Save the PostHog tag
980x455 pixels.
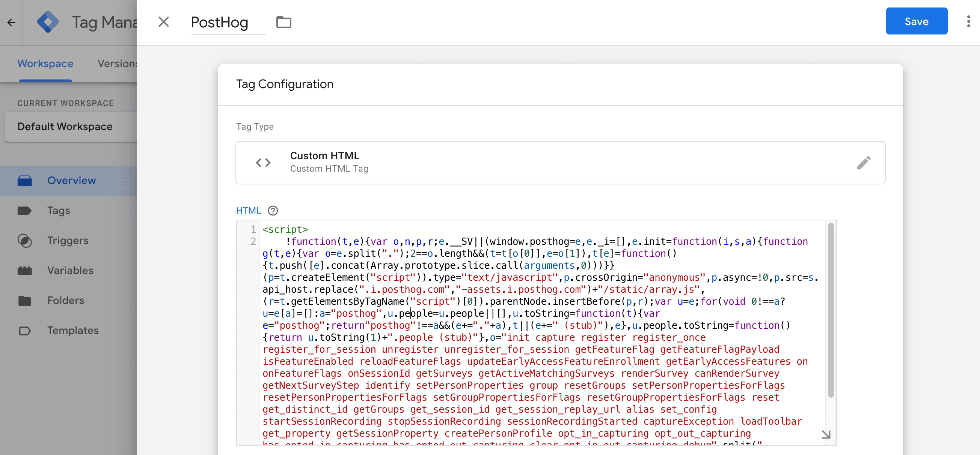(916, 21)
